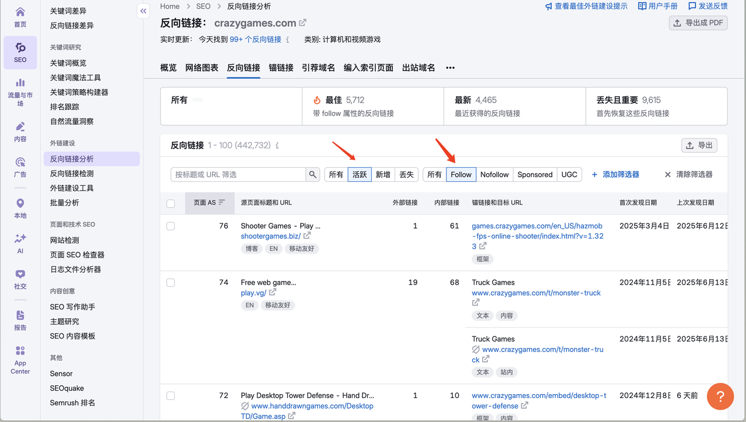Click the 页面 AS sort icon
This screenshot has width=746, height=422.
pyautogui.click(x=222, y=203)
